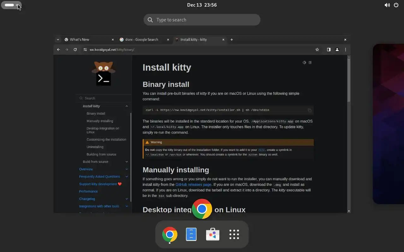Open the clock Dec 13 23:56 menu
Image resolution: width=404 pixels, height=252 pixels.
[x=202, y=5]
